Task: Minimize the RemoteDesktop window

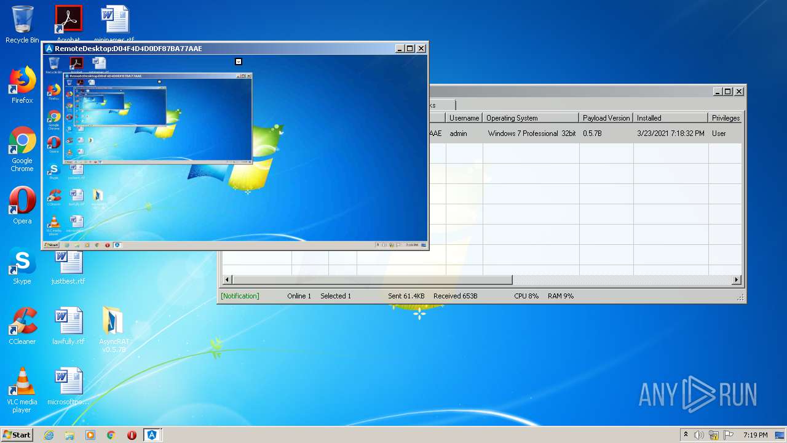Action: coord(400,49)
